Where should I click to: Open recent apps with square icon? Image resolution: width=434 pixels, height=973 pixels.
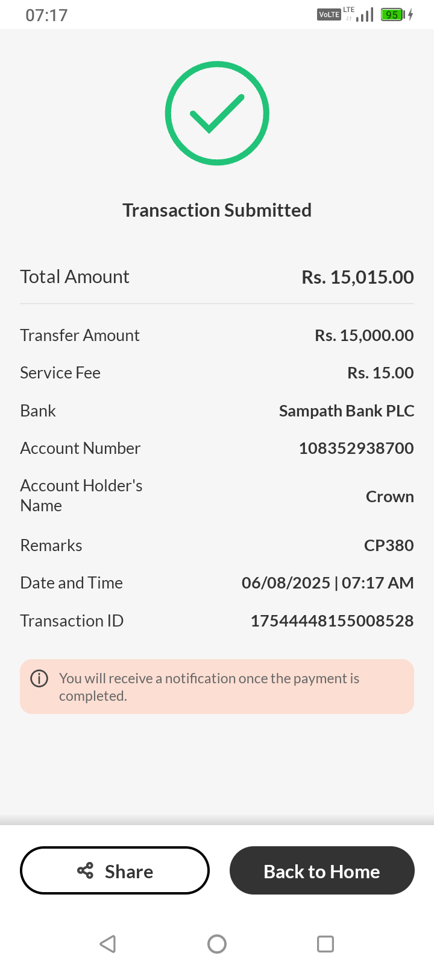click(325, 943)
